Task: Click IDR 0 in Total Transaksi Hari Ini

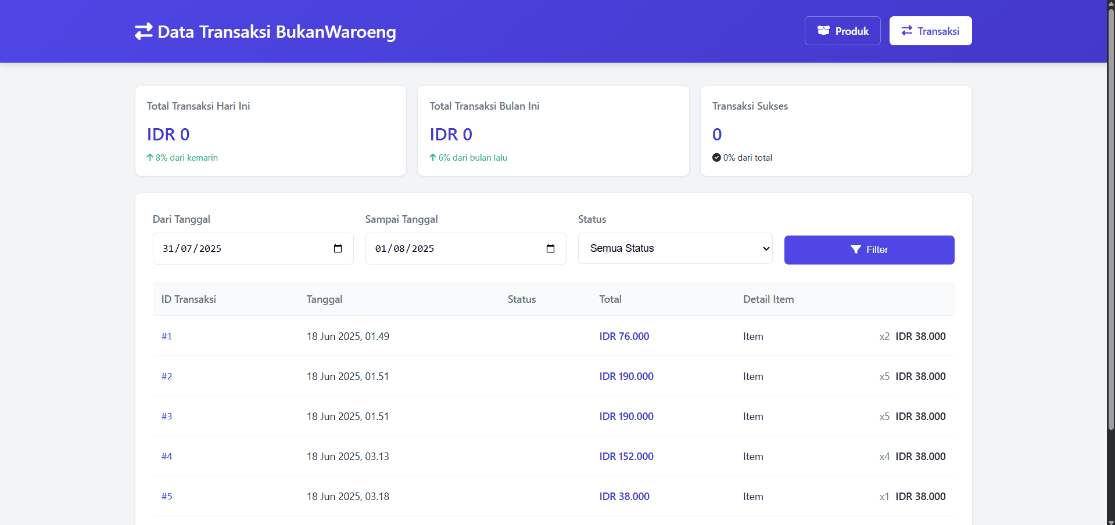Action: (168, 135)
